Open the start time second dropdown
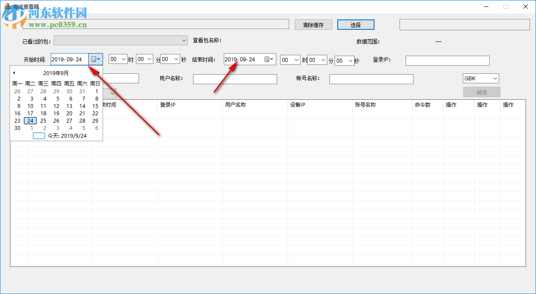This screenshot has width=536, height=294. 176,59
